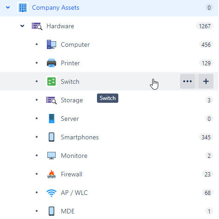The width and height of the screenshot is (219, 219).
Task: Click the Storage rack search icon
Action: [x=52, y=100]
